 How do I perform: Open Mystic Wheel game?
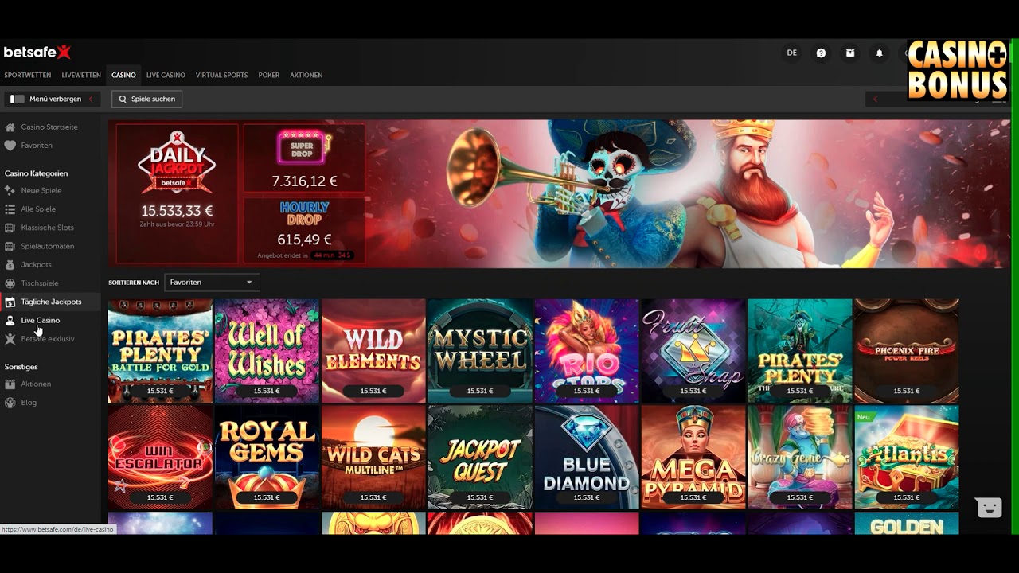point(480,351)
